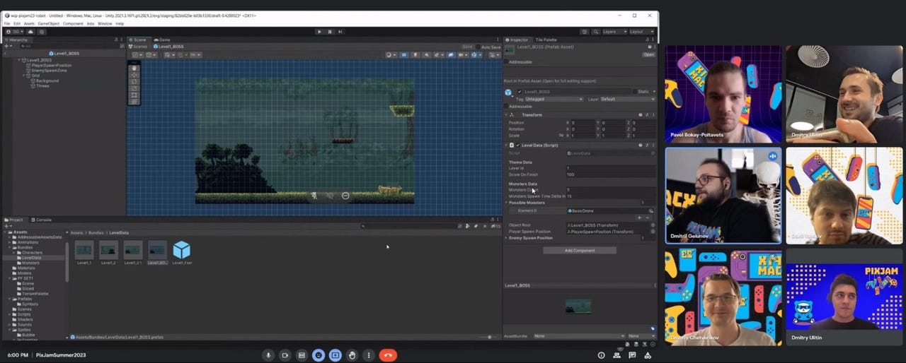Click the red hang-up call button

(x=387, y=355)
